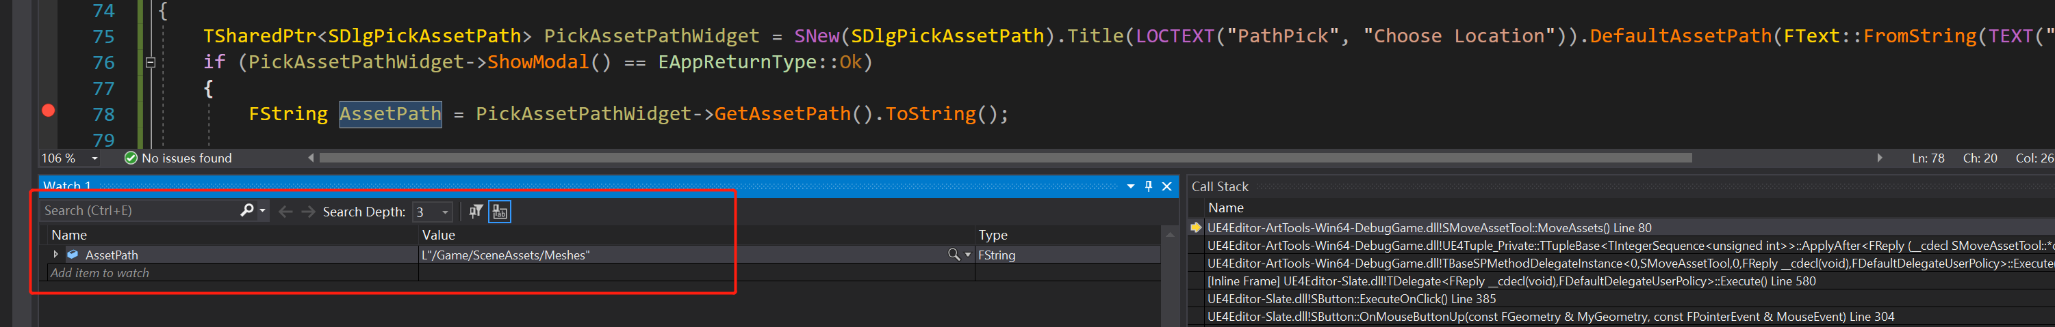
Task: Open the 106 % zoom level dropdown
Action: tap(95, 158)
